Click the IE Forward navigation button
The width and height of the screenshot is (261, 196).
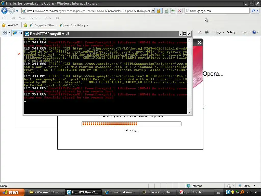tap(11, 11)
